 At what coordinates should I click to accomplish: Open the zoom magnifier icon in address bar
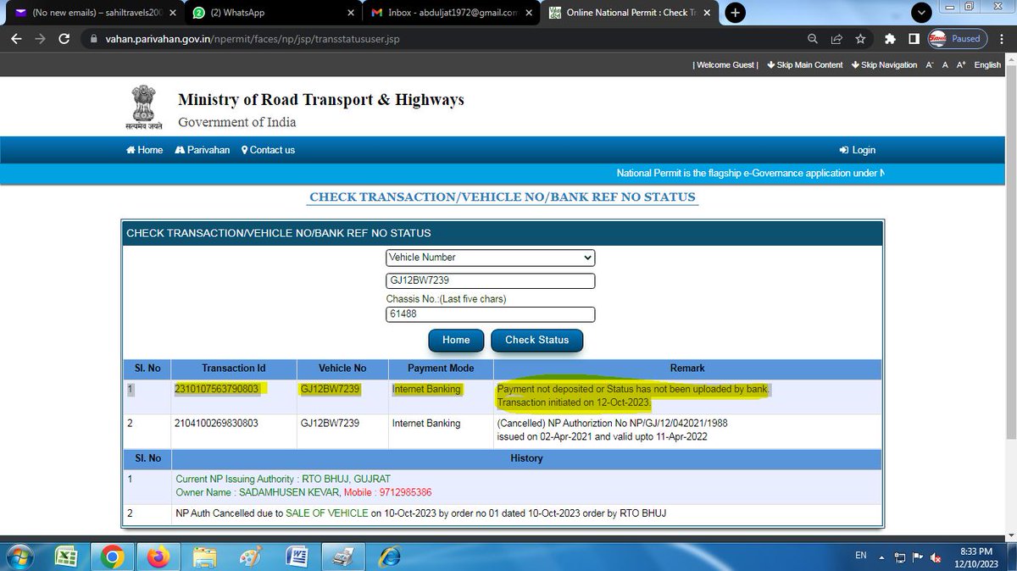(813, 39)
